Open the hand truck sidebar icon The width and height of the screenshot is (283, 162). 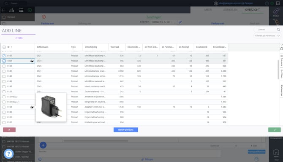[x=276, y=22]
